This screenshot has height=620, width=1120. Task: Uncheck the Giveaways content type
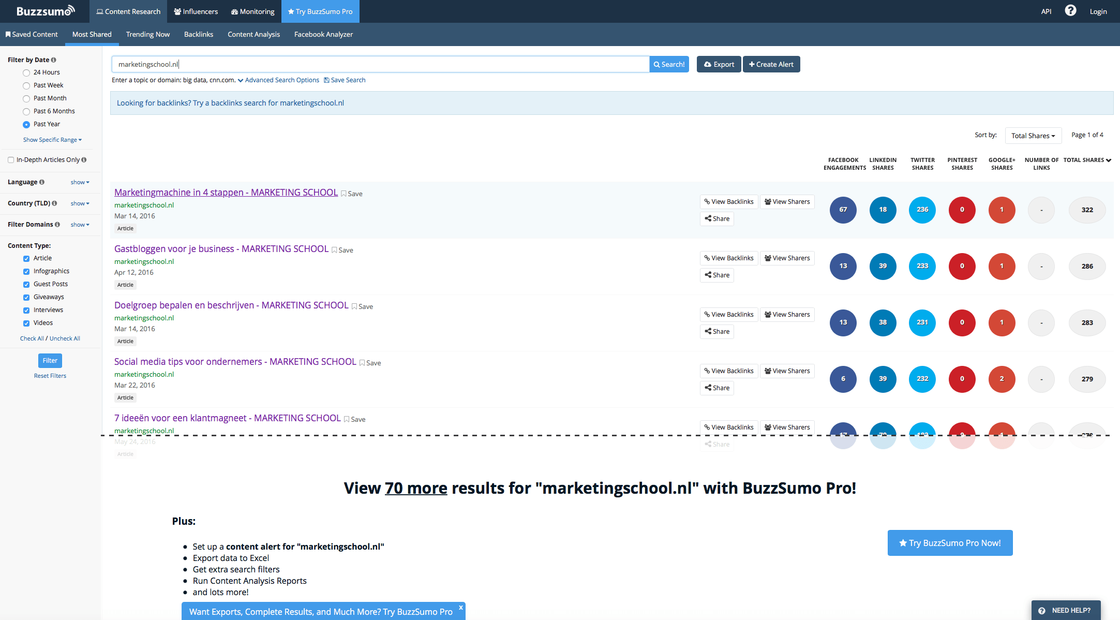[26, 297]
